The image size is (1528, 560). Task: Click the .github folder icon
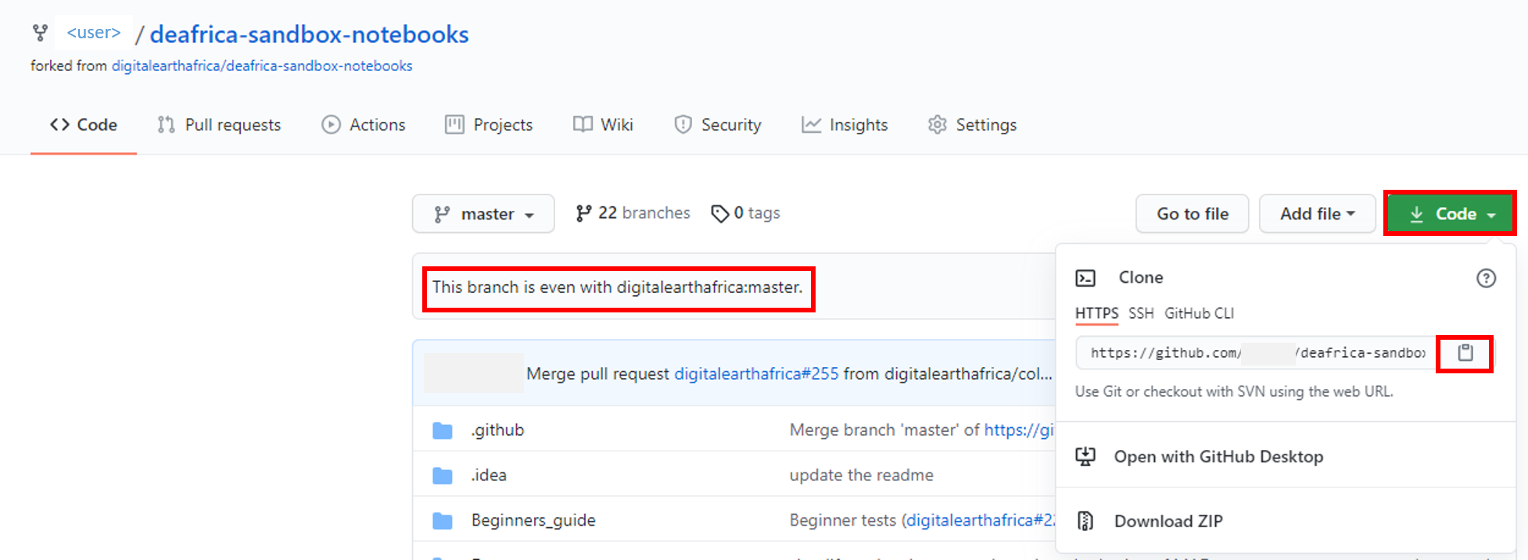[x=443, y=430]
